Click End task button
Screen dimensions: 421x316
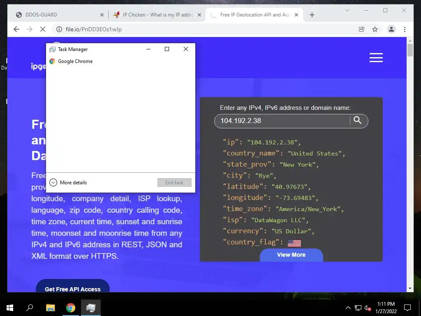(174, 182)
